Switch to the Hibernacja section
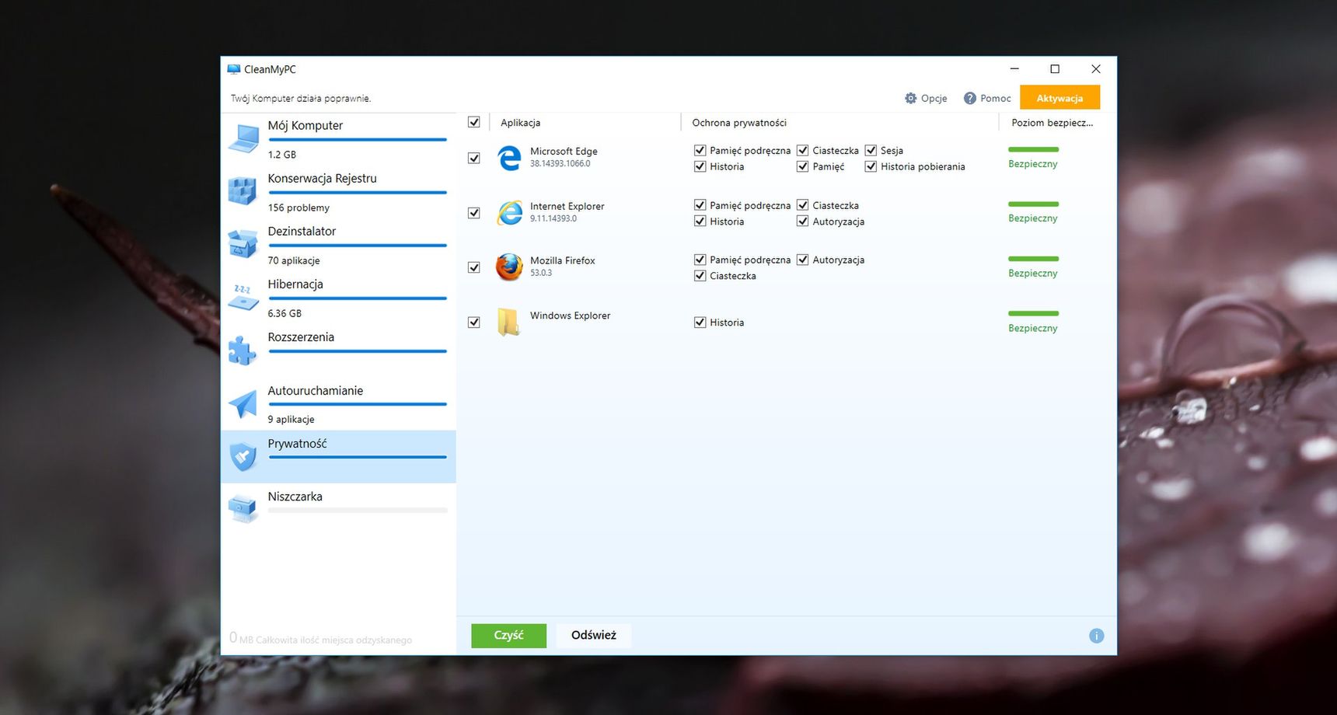This screenshot has height=715, width=1337. coord(339,298)
